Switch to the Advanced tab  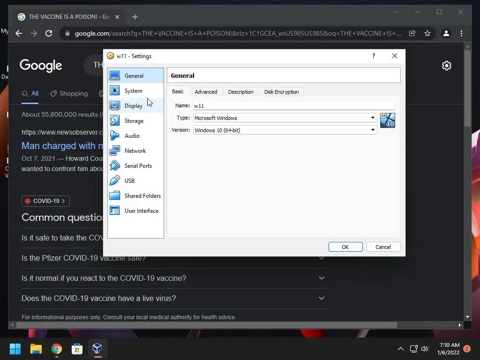pyautogui.click(x=206, y=92)
